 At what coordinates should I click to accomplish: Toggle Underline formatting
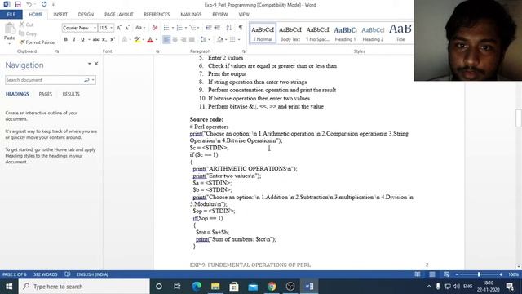click(82, 40)
